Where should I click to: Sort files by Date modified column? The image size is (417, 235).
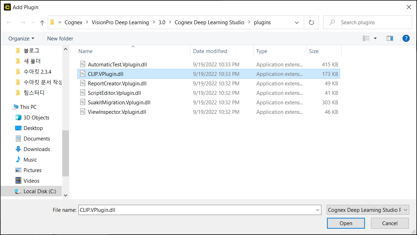(210, 51)
